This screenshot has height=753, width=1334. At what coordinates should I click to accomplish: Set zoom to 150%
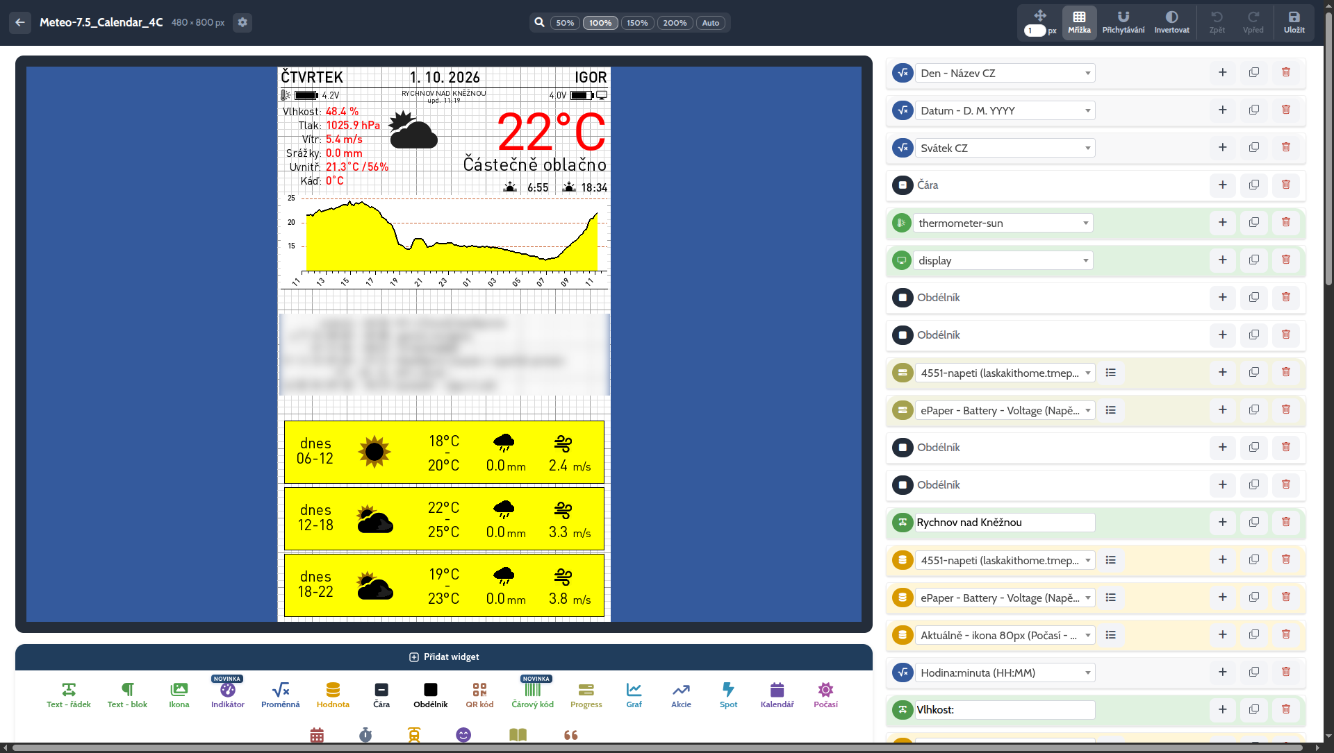[637, 23]
